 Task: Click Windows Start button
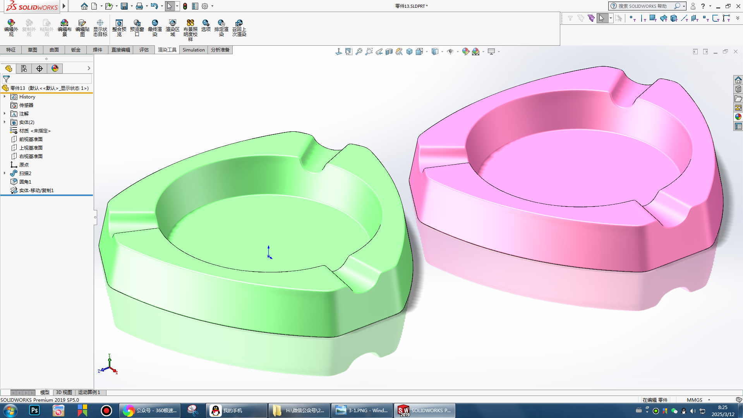tap(10, 411)
